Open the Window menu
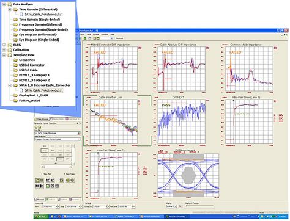Screen dimensions: 290x221 click(x=105, y=35)
